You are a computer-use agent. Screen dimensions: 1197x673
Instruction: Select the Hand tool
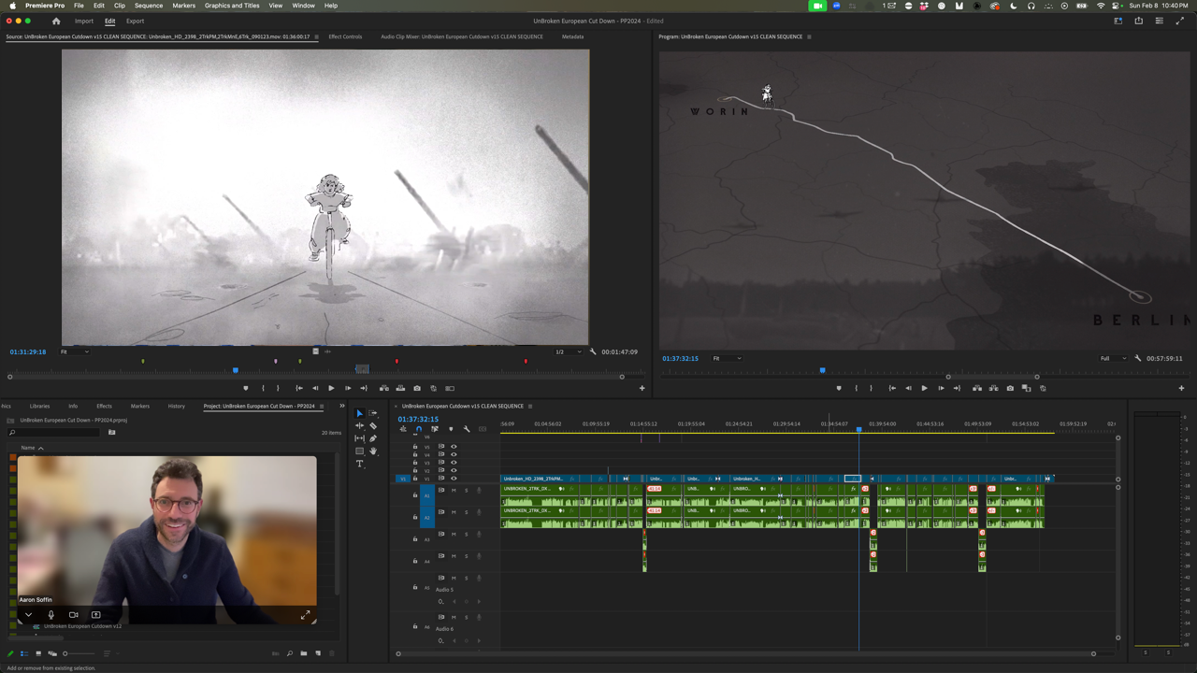pyautogui.click(x=373, y=451)
